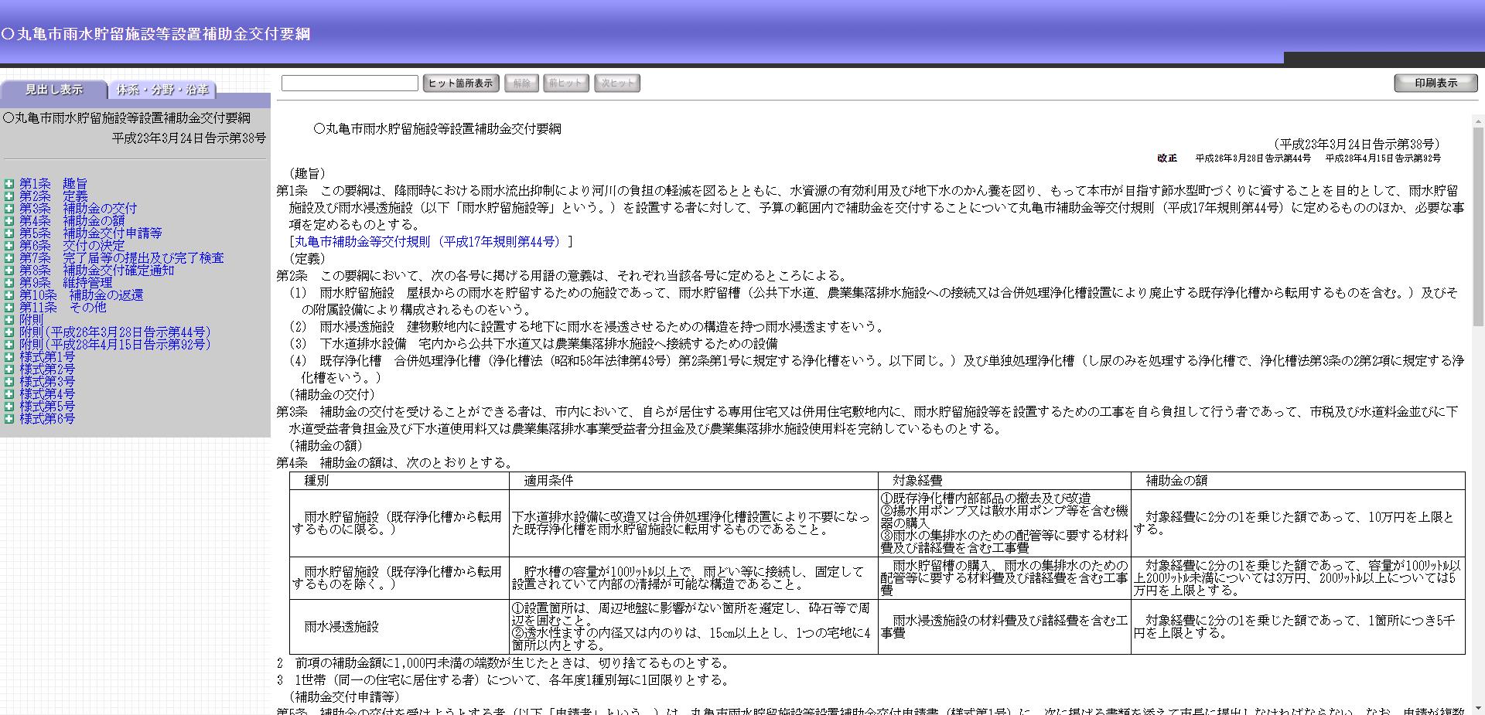Click the plus icon beside 様式第6号
Viewport: 1485px width, 715px height.
click(x=9, y=418)
